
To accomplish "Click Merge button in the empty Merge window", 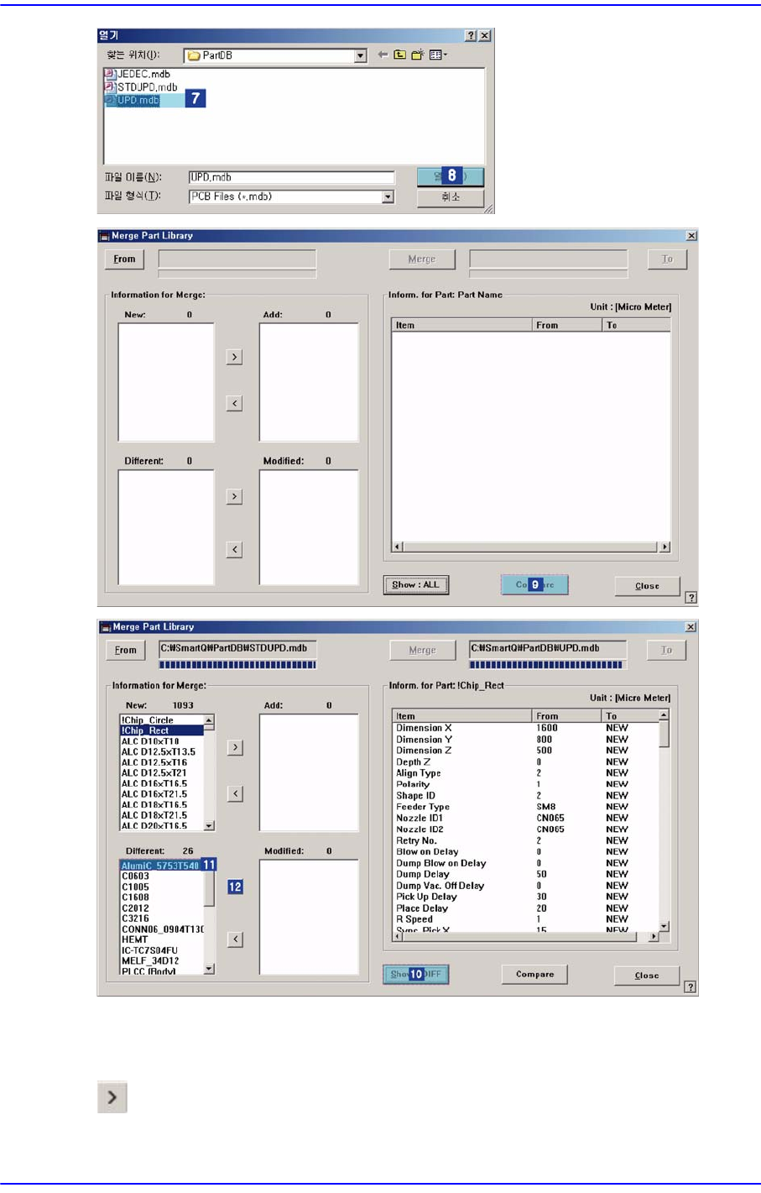I will [422, 259].
